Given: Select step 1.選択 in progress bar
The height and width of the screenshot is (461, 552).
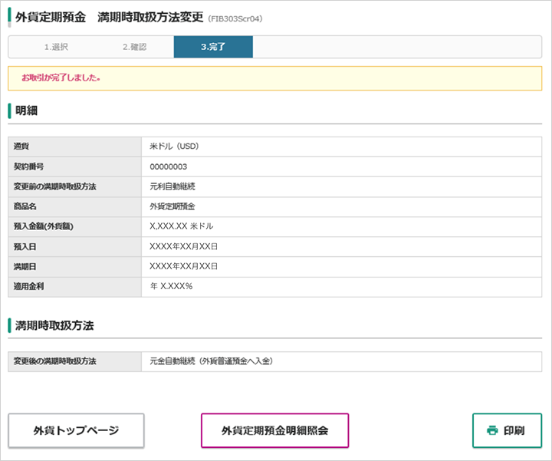Looking at the screenshot, I should (x=56, y=47).
